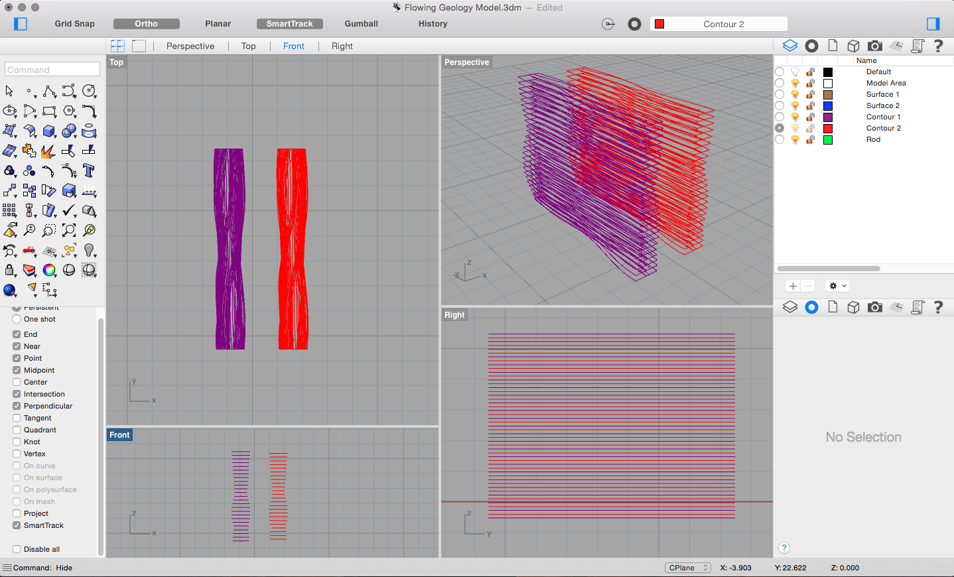The width and height of the screenshot is (954, 577).
Task: Click the Zoom window tool
Action: click(49, 230)
